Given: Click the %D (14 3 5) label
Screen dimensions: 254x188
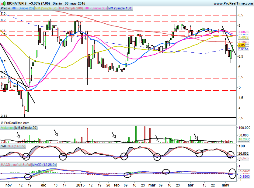Looking at the screenshot, I should [16, 146].
